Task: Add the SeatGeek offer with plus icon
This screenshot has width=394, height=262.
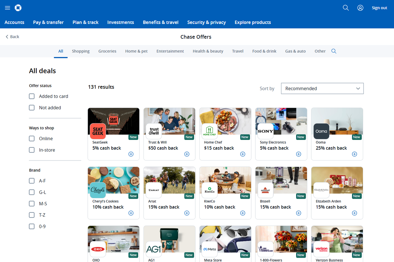Action: pos(131,154)
